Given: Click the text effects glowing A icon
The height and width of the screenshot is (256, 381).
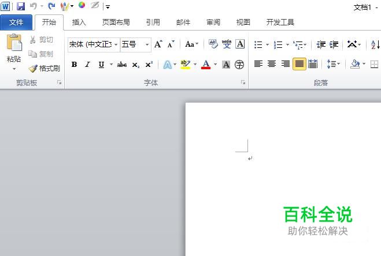Looking at the screenshot, I should tap(168, 65).
